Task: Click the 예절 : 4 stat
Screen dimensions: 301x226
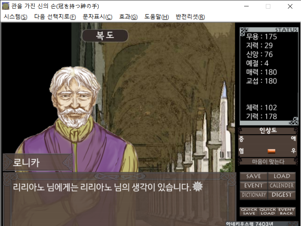Action: pyautogui.click(x=257, y=63)
